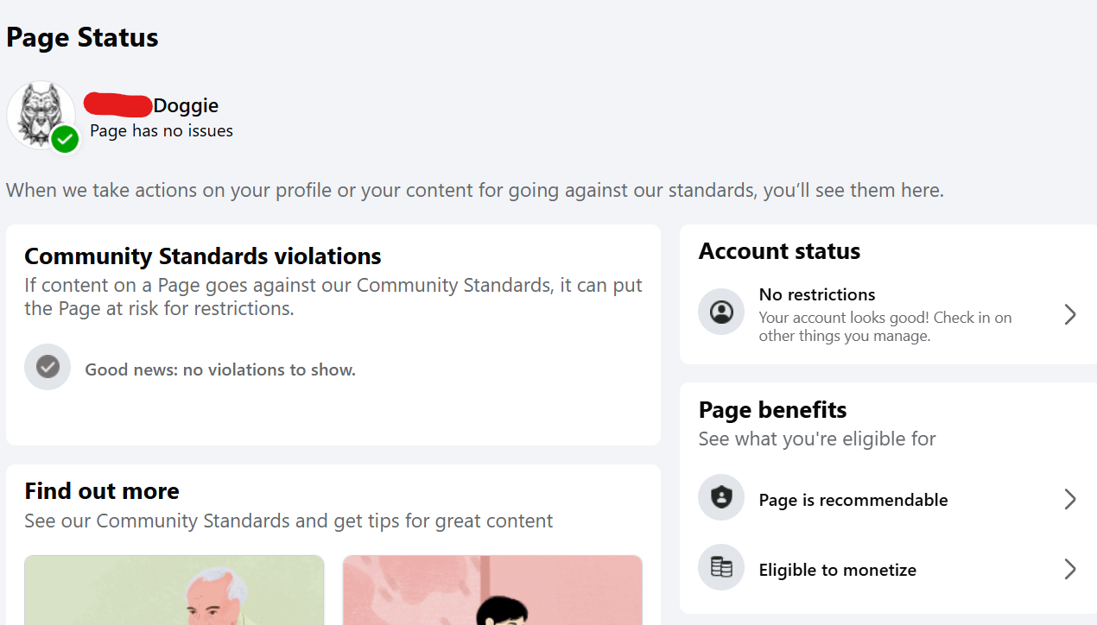Open the green thumbnail with elderly man
The height and width of the screenshot is (625, 1097).
174,590
